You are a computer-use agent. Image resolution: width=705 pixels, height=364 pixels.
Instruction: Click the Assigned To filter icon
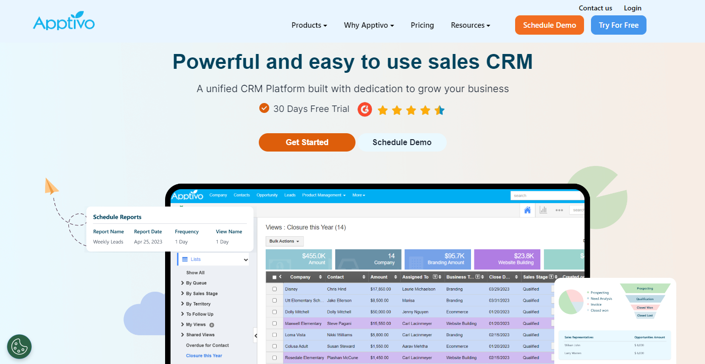point(435,277)
